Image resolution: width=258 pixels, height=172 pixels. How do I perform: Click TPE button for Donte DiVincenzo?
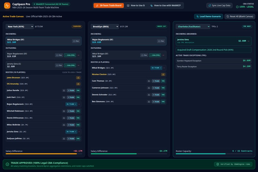point(78,118)
